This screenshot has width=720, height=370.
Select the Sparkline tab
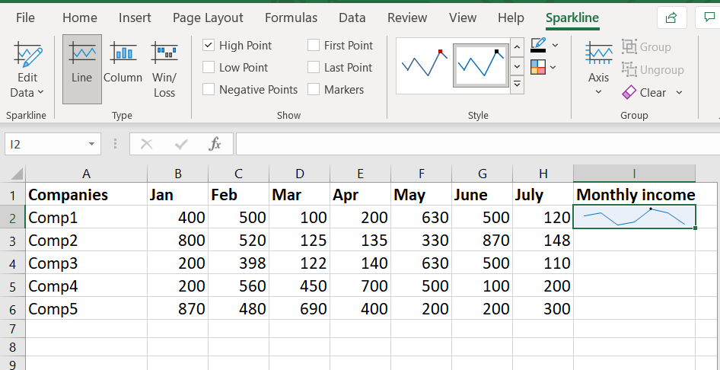point(572,18)
